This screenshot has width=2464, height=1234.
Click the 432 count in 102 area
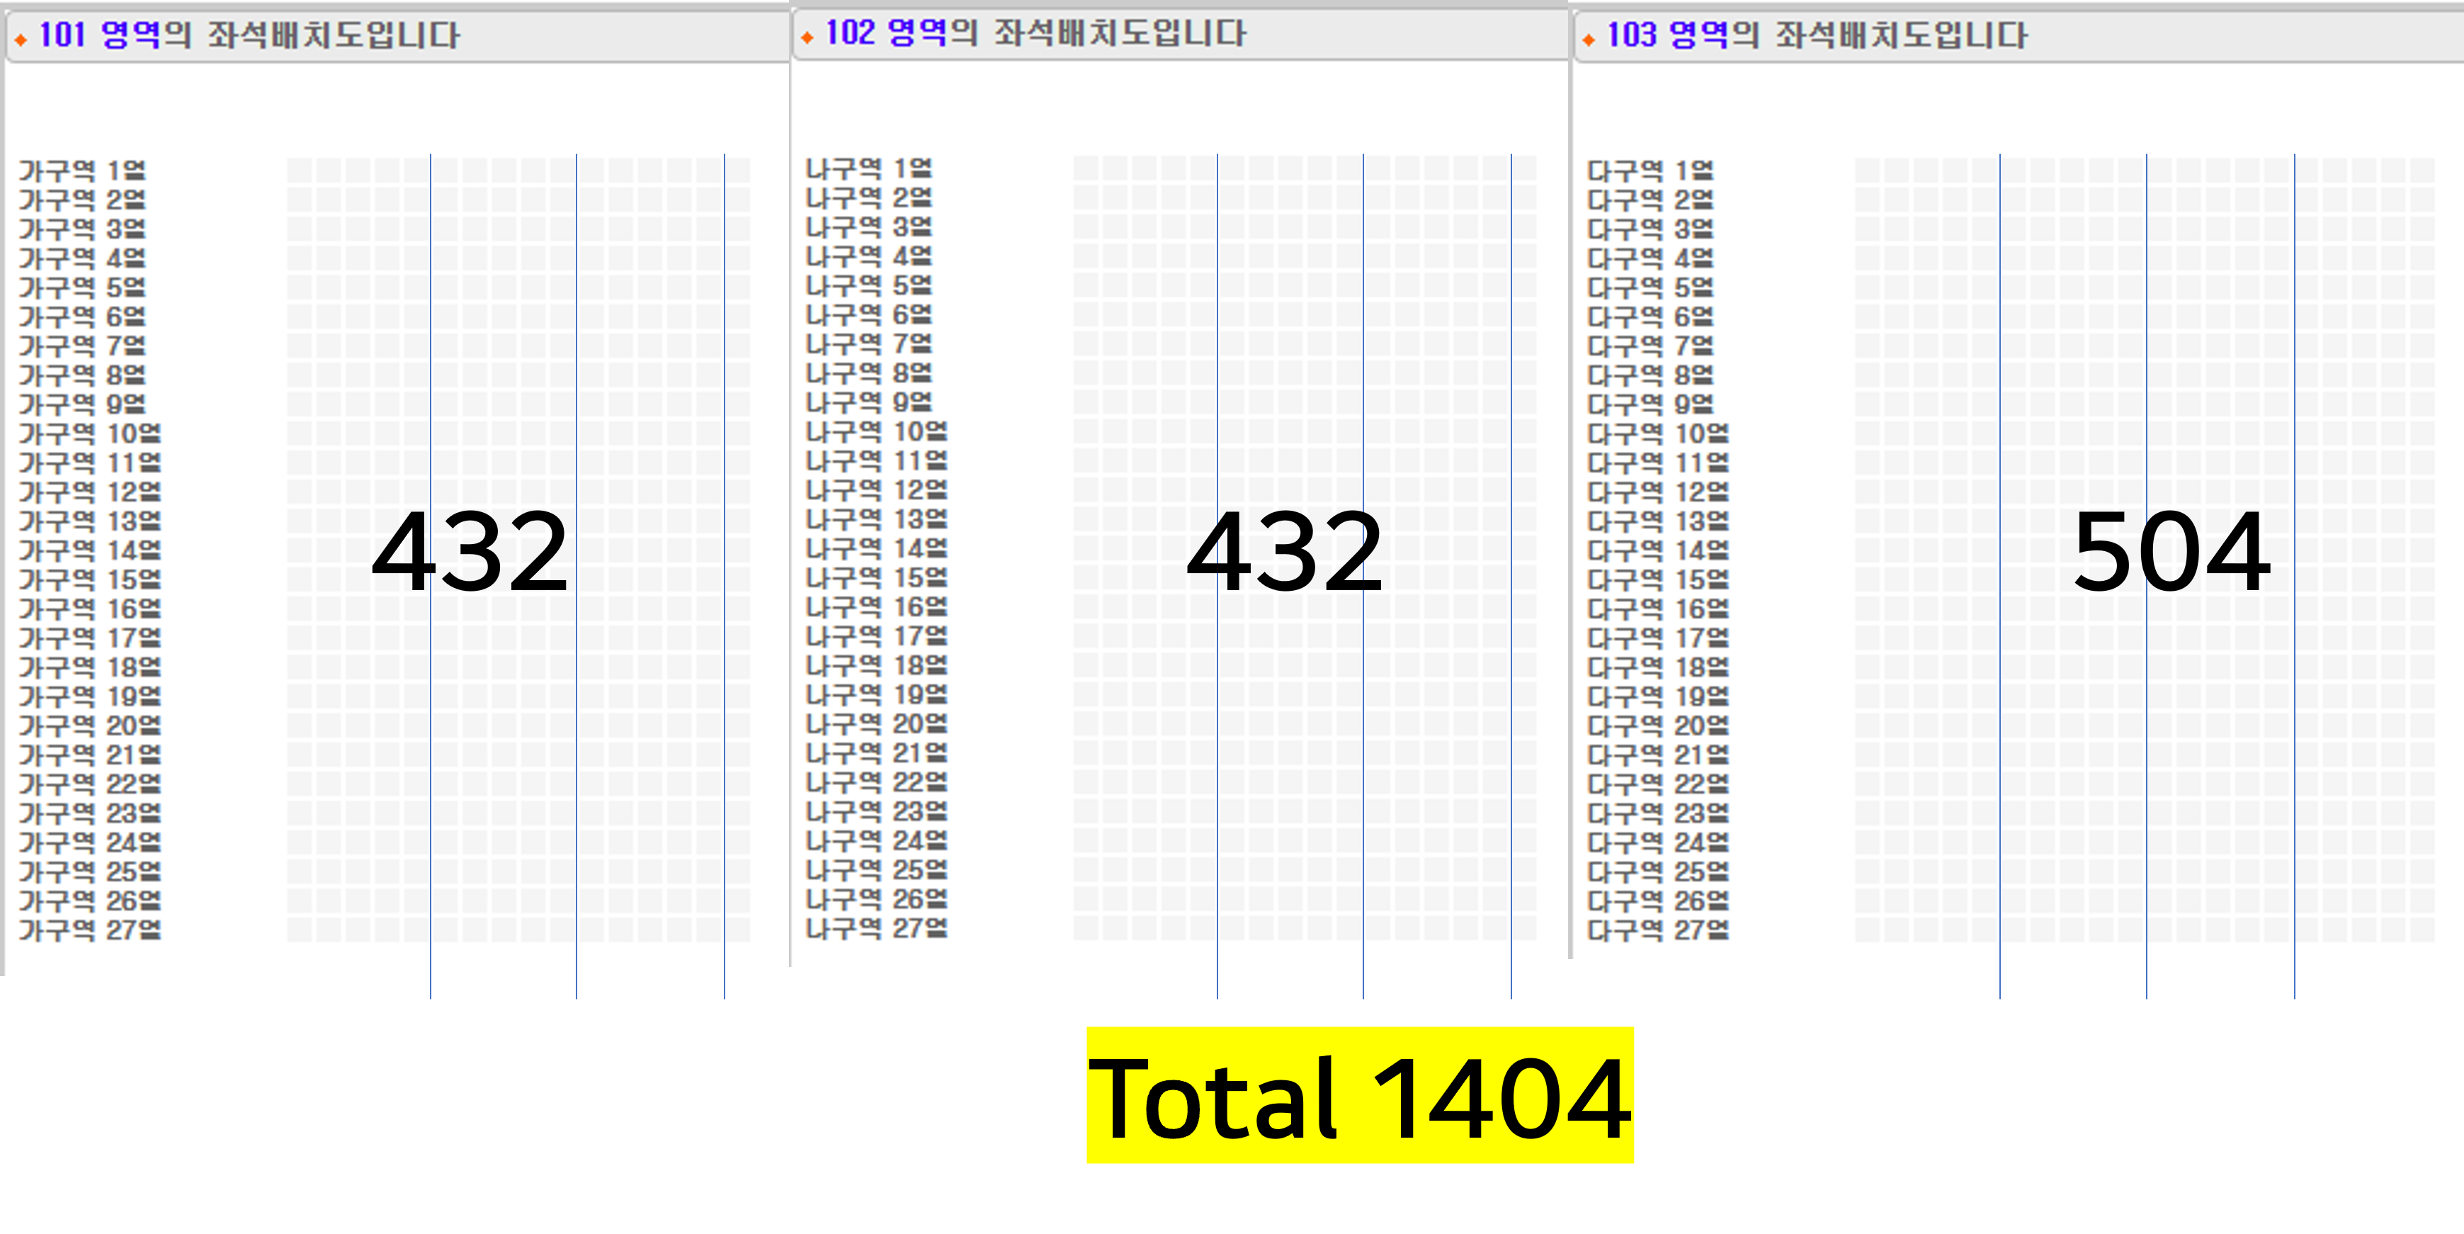pos(1285,552)
